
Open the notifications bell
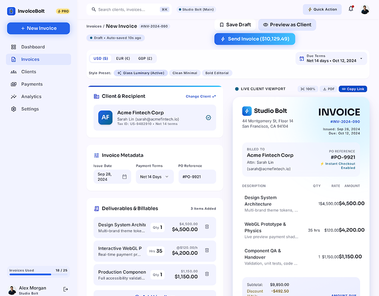point(351,9)
